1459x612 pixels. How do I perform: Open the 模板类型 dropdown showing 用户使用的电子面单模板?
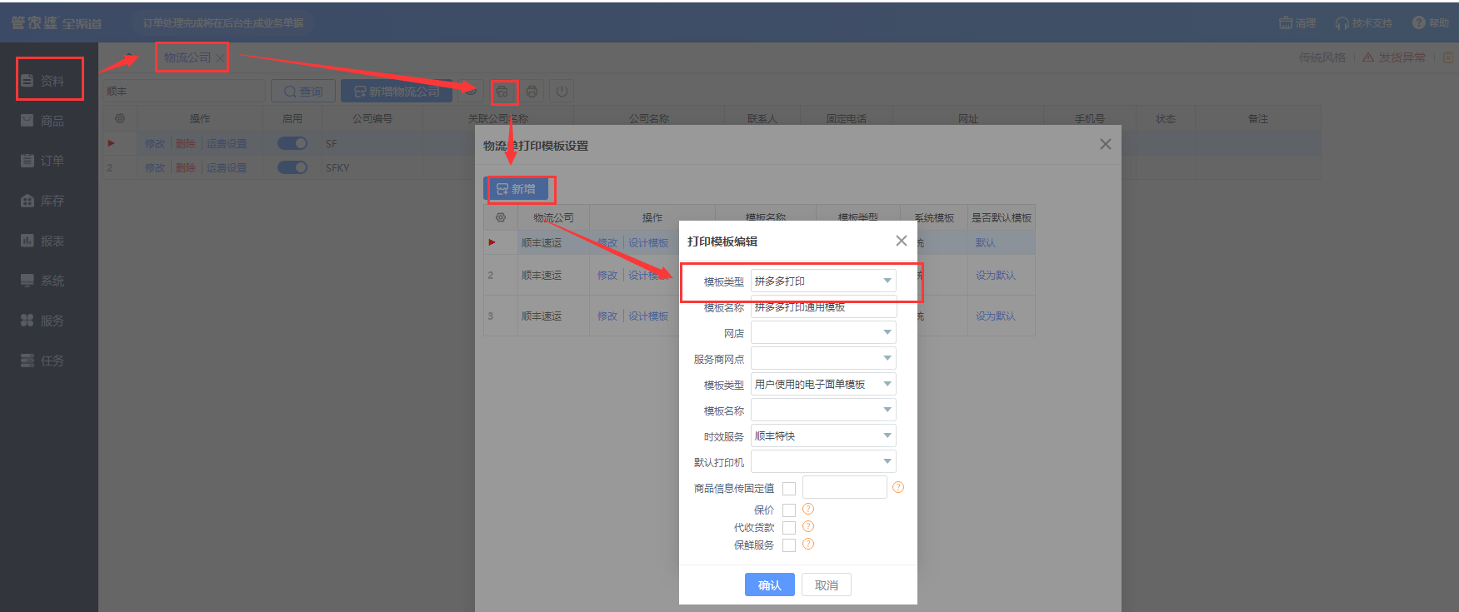[823, 384]
